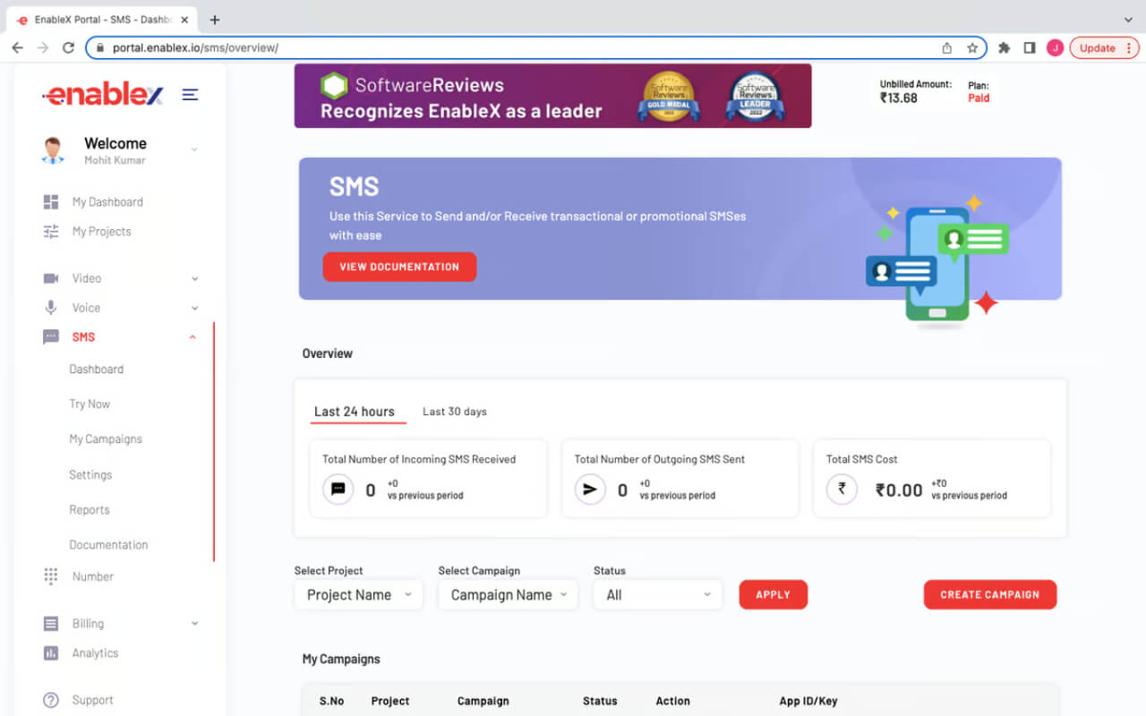Click the Action column header
1146x716 pixels.
click(x=673, y=701)
